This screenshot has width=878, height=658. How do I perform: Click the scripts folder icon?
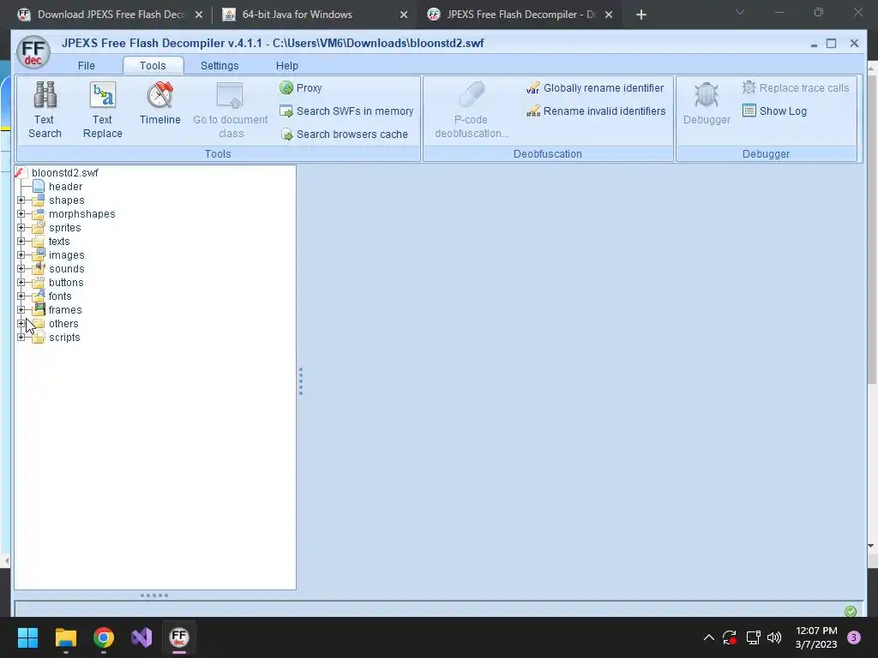pyautogui.click(x=38, y=338)
